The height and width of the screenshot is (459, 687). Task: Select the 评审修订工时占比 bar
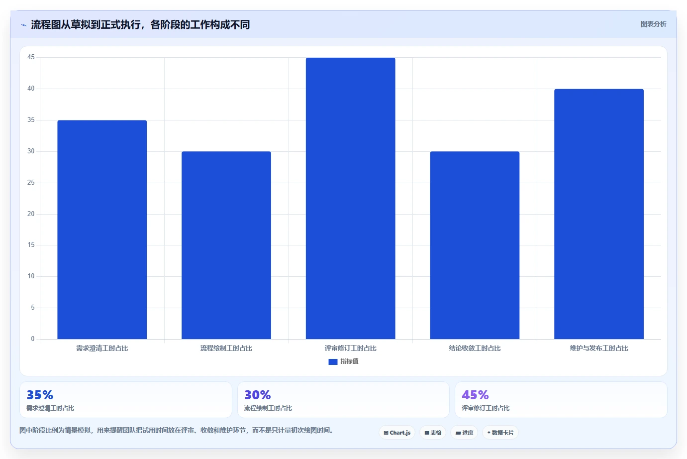(351, 198)
